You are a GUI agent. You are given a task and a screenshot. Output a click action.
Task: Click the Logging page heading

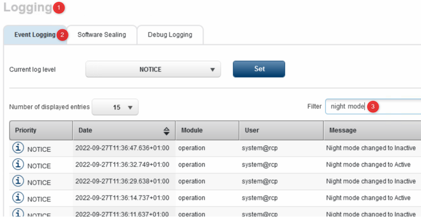(x=28, y=7)
